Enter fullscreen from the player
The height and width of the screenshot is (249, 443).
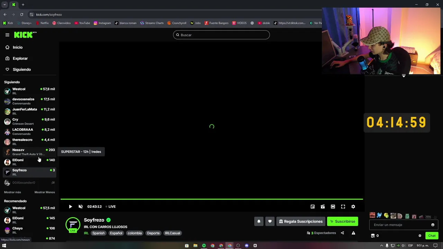(x=343, y=206)
